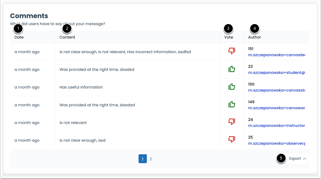
Task: Click thumbs-down icon for author 151
Action: (x=232, y=51)
